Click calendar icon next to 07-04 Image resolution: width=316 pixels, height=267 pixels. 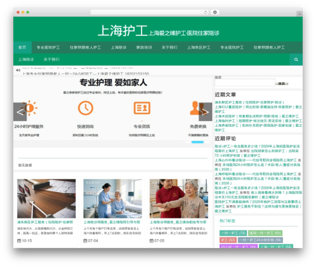tap(85, 240)
